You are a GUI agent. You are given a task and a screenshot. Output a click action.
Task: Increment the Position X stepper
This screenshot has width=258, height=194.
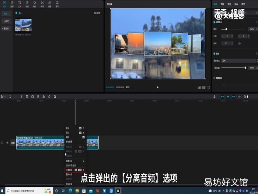pyautogui.click(x=232, y=35)
